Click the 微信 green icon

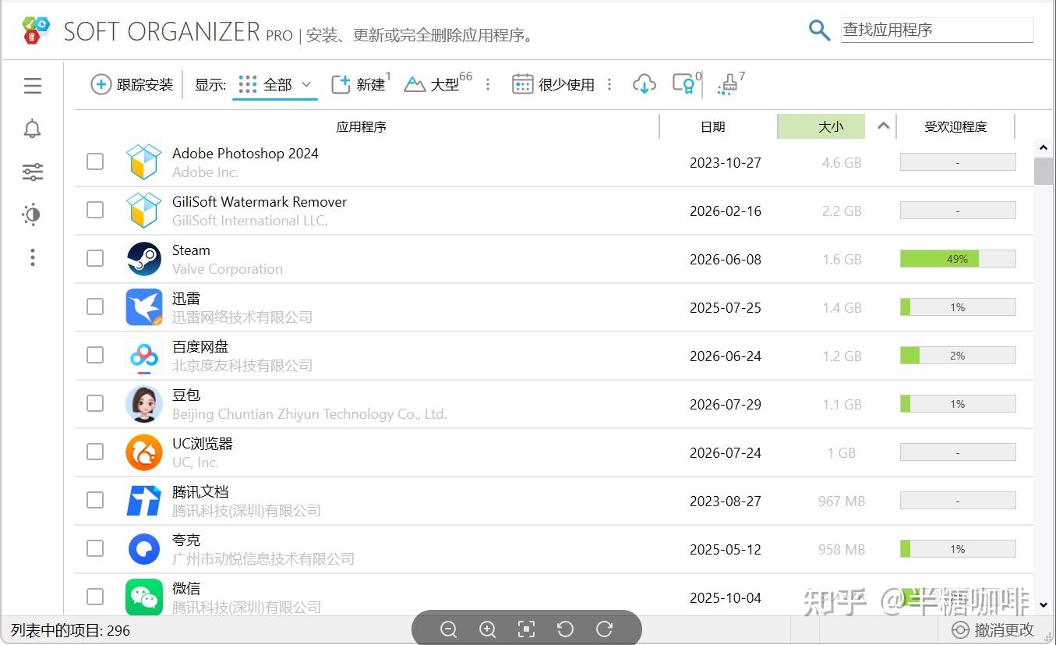tap(144, 597)
